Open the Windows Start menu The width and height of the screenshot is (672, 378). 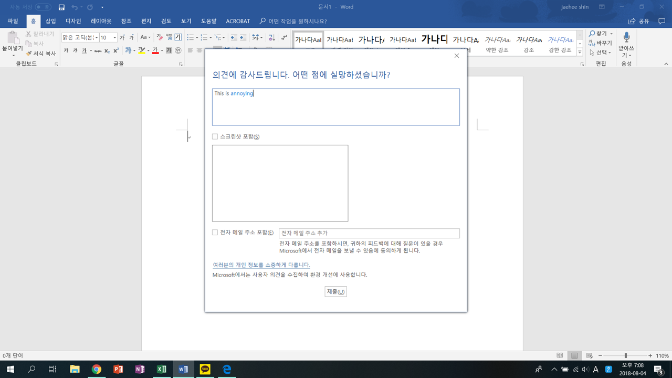click(10, 369)
